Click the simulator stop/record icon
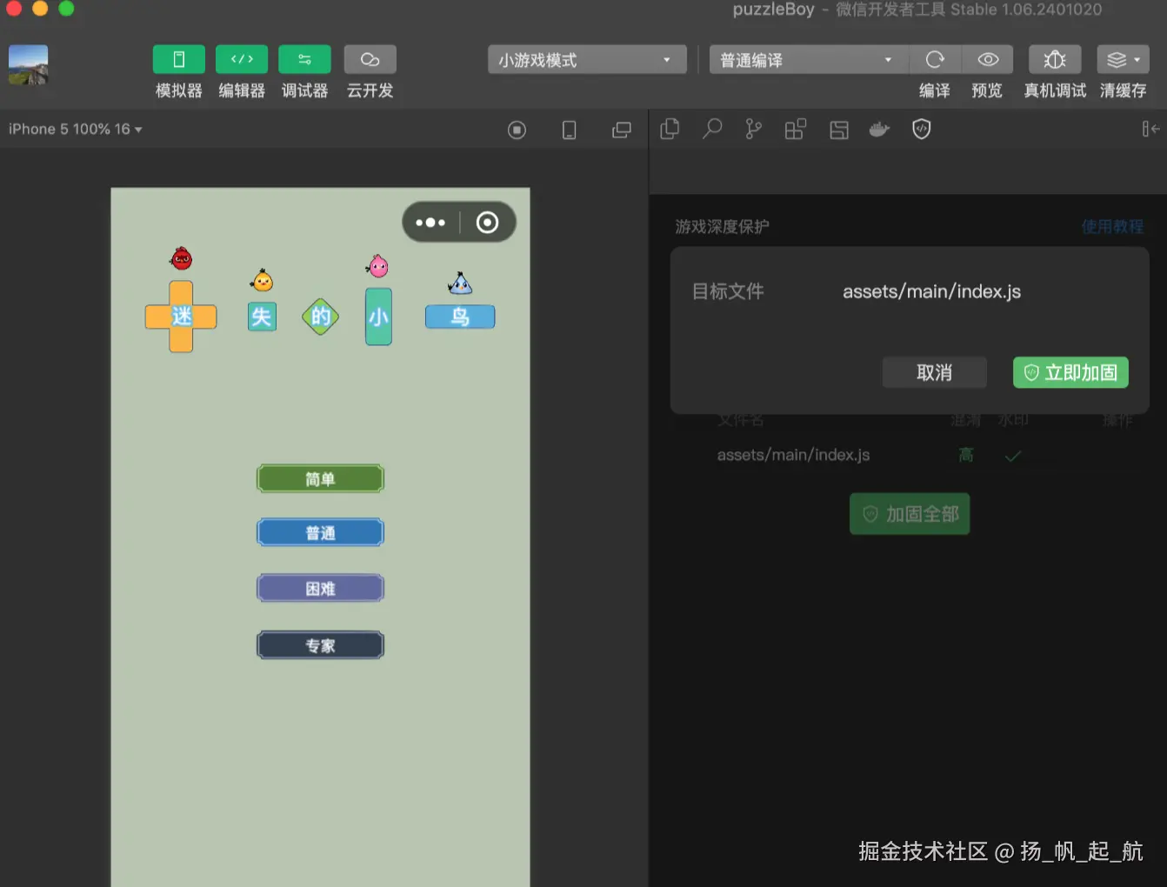The height and width of the screenshot is (887, 1167). pyautogui.click(x=517, y=130)
